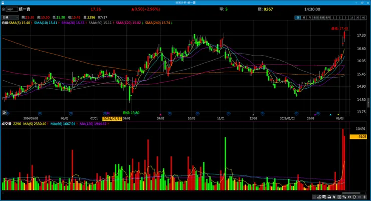Image resolution: width=371 pixels, height=201 pixels.
Task: Click the purple triangle marker near 02/03
Action: click(315, 115)
